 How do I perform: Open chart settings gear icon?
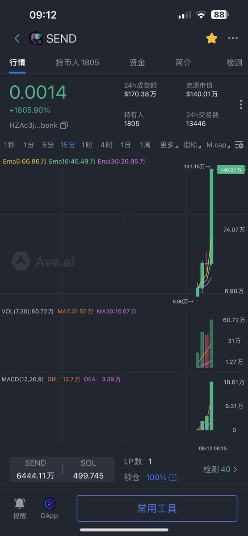(x=240, y=145)
